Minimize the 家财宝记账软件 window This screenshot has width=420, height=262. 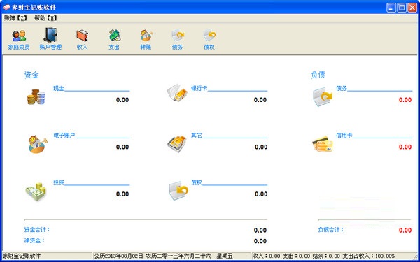(x=391, y=8)
